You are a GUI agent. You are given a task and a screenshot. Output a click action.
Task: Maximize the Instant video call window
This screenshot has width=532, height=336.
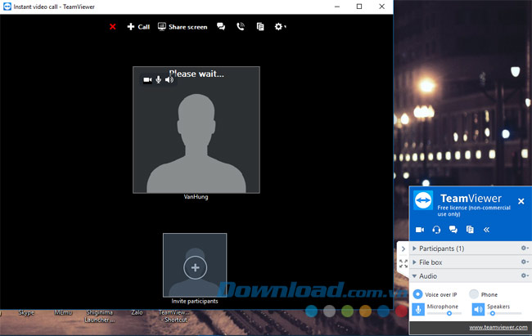pyautogui.click(x=359, y=7)
